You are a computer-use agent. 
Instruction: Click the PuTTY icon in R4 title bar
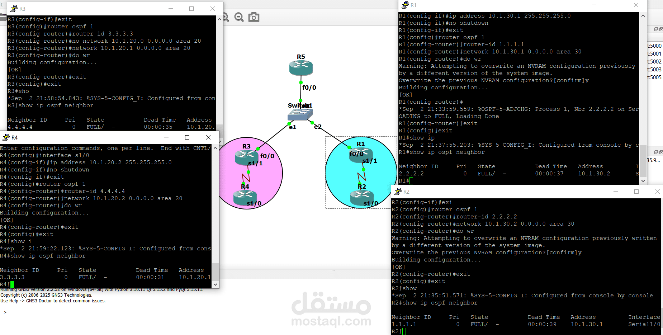(x=6, y=137)
